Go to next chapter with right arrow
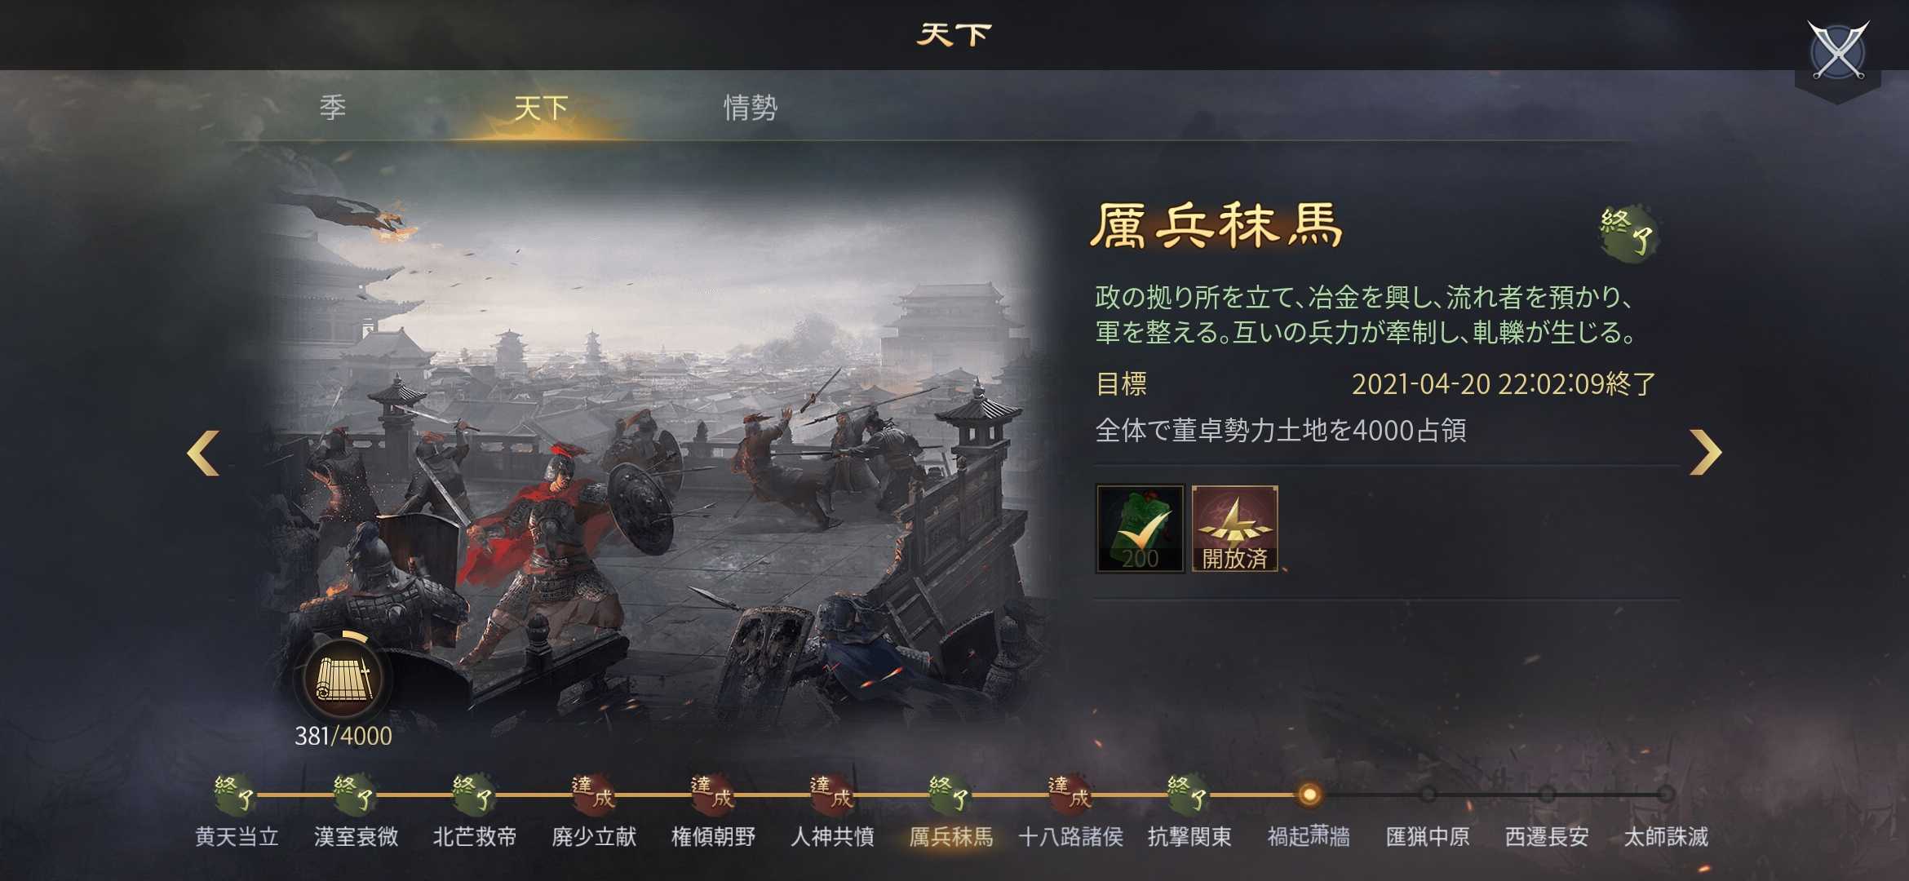1909x881 pixels. (1705, 452)
